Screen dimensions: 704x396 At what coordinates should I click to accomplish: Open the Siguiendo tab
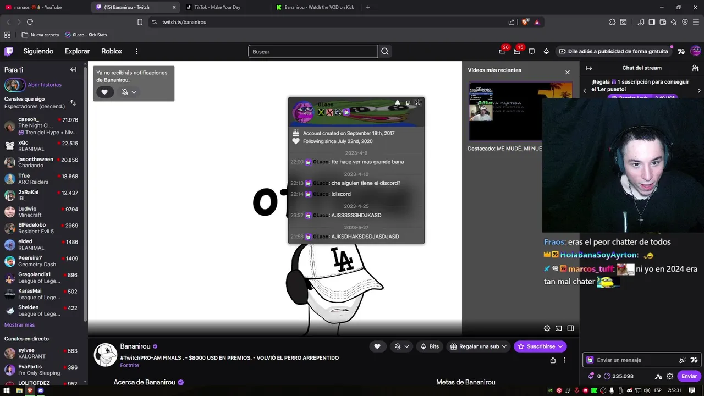38,51
